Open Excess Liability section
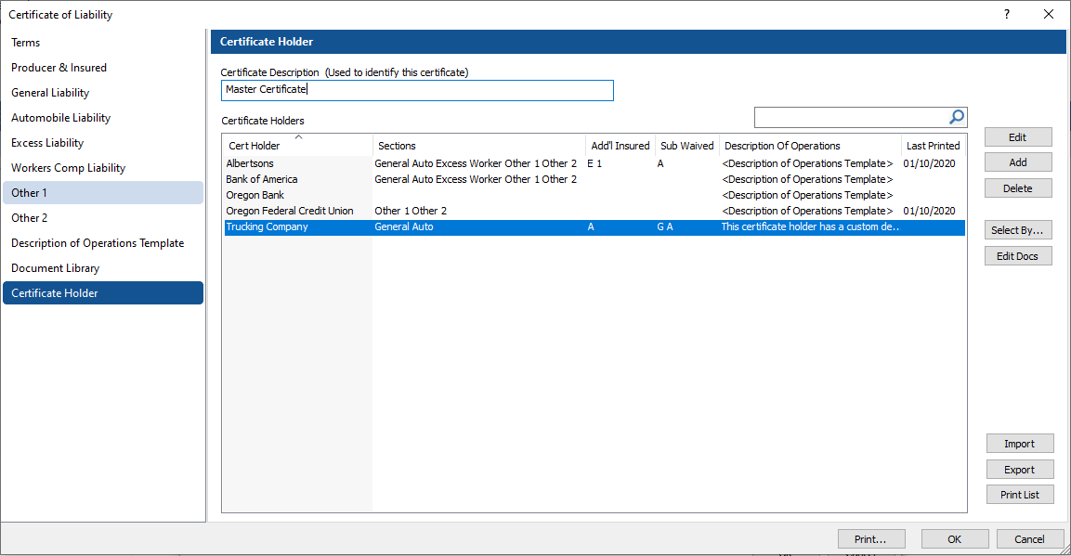The image size is (1071, 556). pyautogui.click(x=103, y=143)
